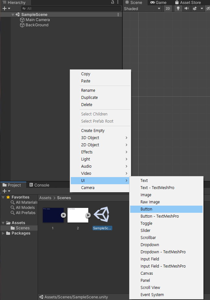The height and width of the screenshot is (300, 210).
Task: Select Button - TextMeshPro entry
Action: 166,216
